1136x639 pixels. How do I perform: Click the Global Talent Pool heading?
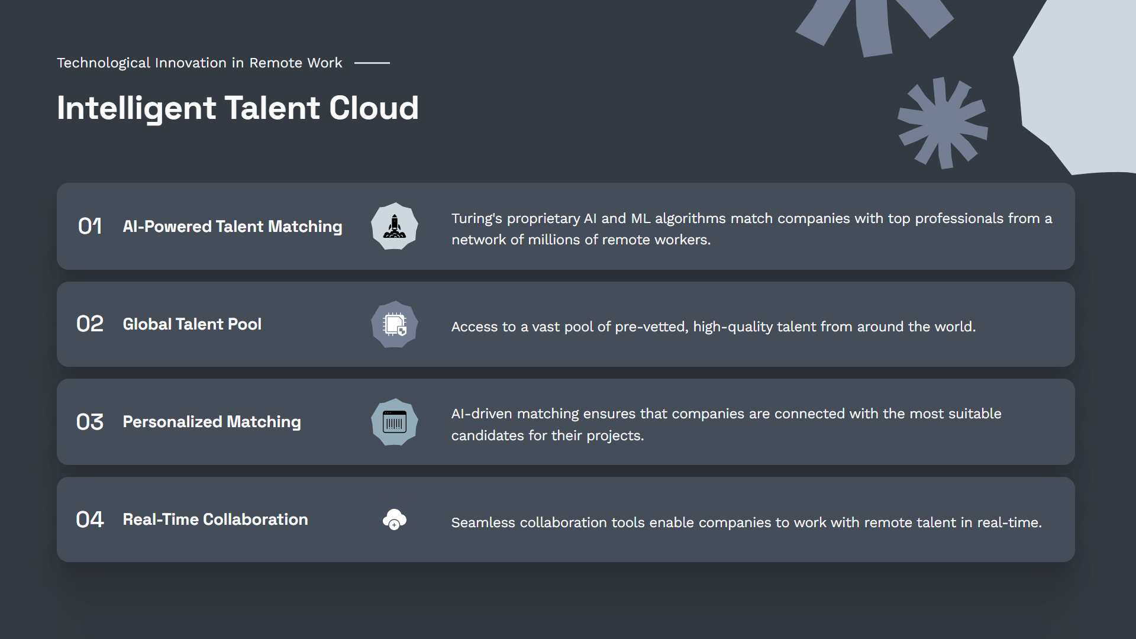click(192, 324)
